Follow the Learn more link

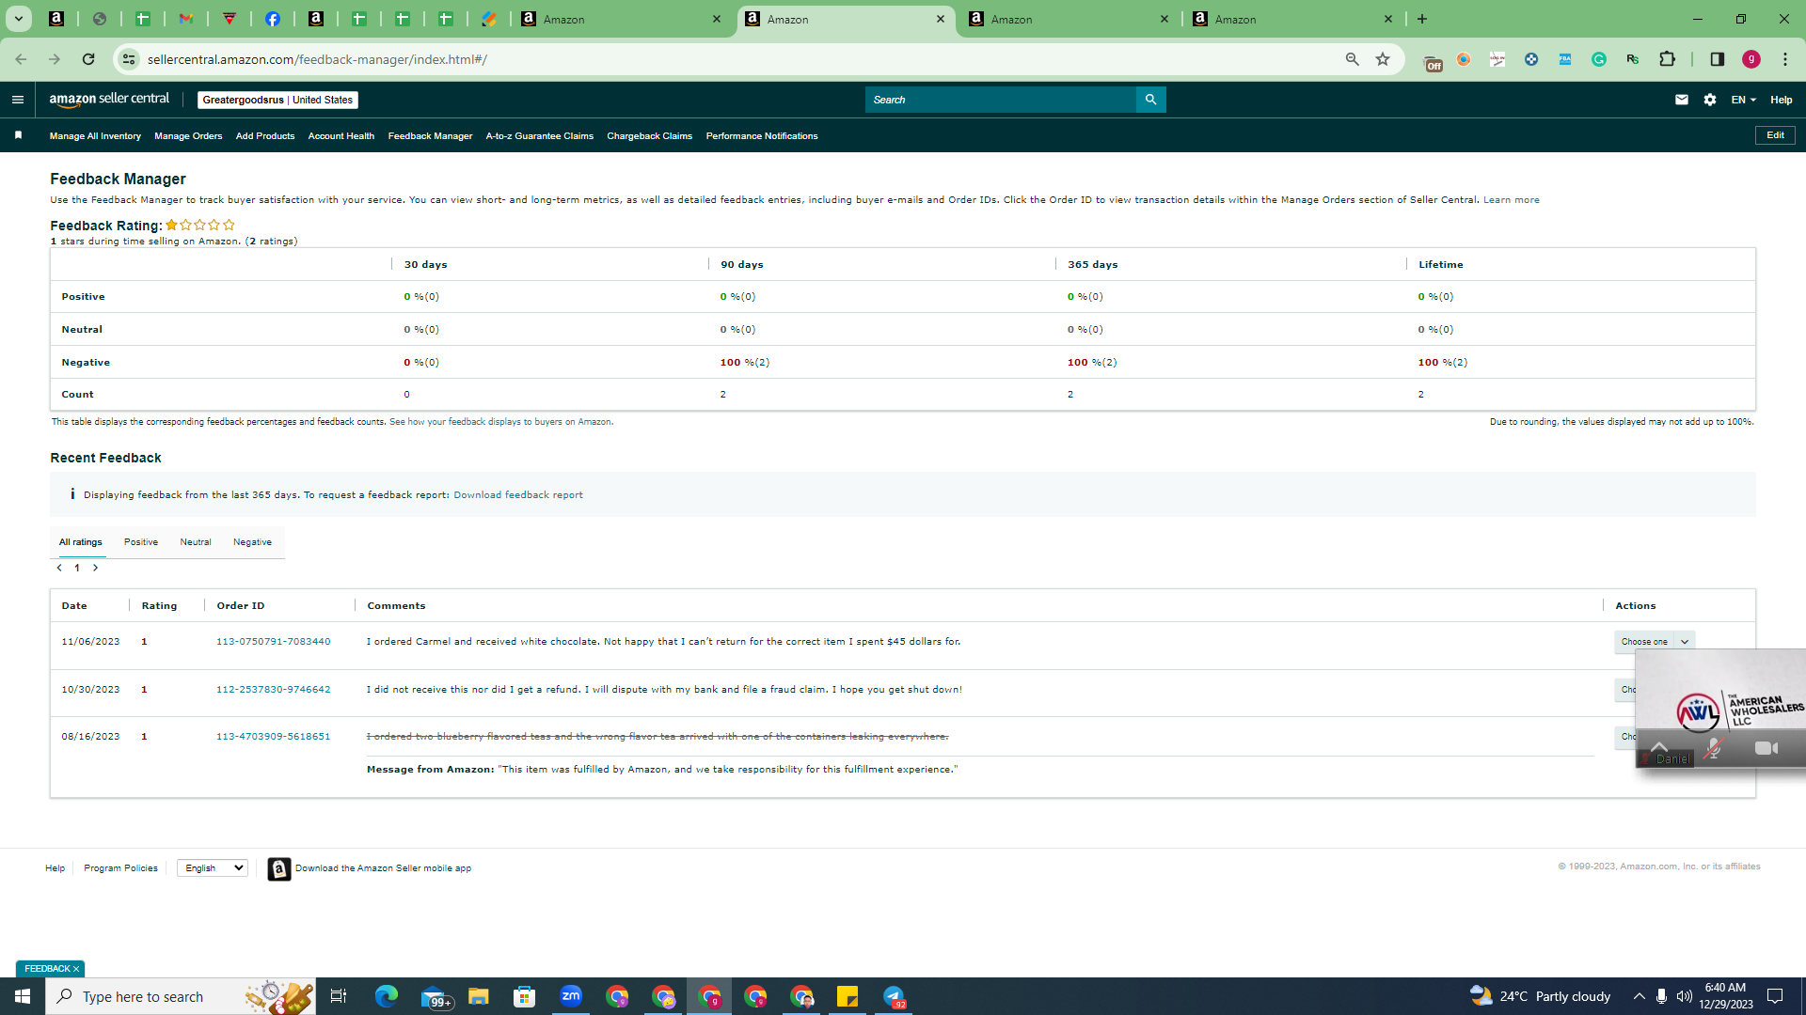tap(1512, 200)
